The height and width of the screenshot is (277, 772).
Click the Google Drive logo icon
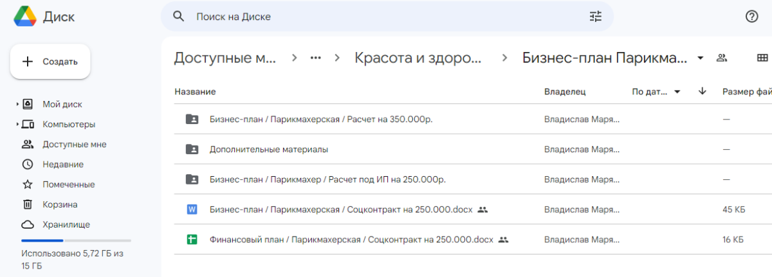(x=25, y=17)
